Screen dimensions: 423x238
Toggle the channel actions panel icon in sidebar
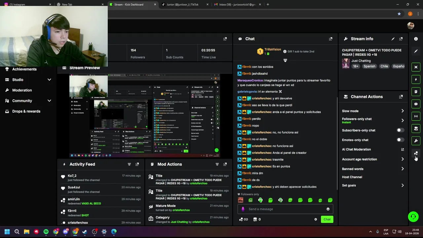416,129
